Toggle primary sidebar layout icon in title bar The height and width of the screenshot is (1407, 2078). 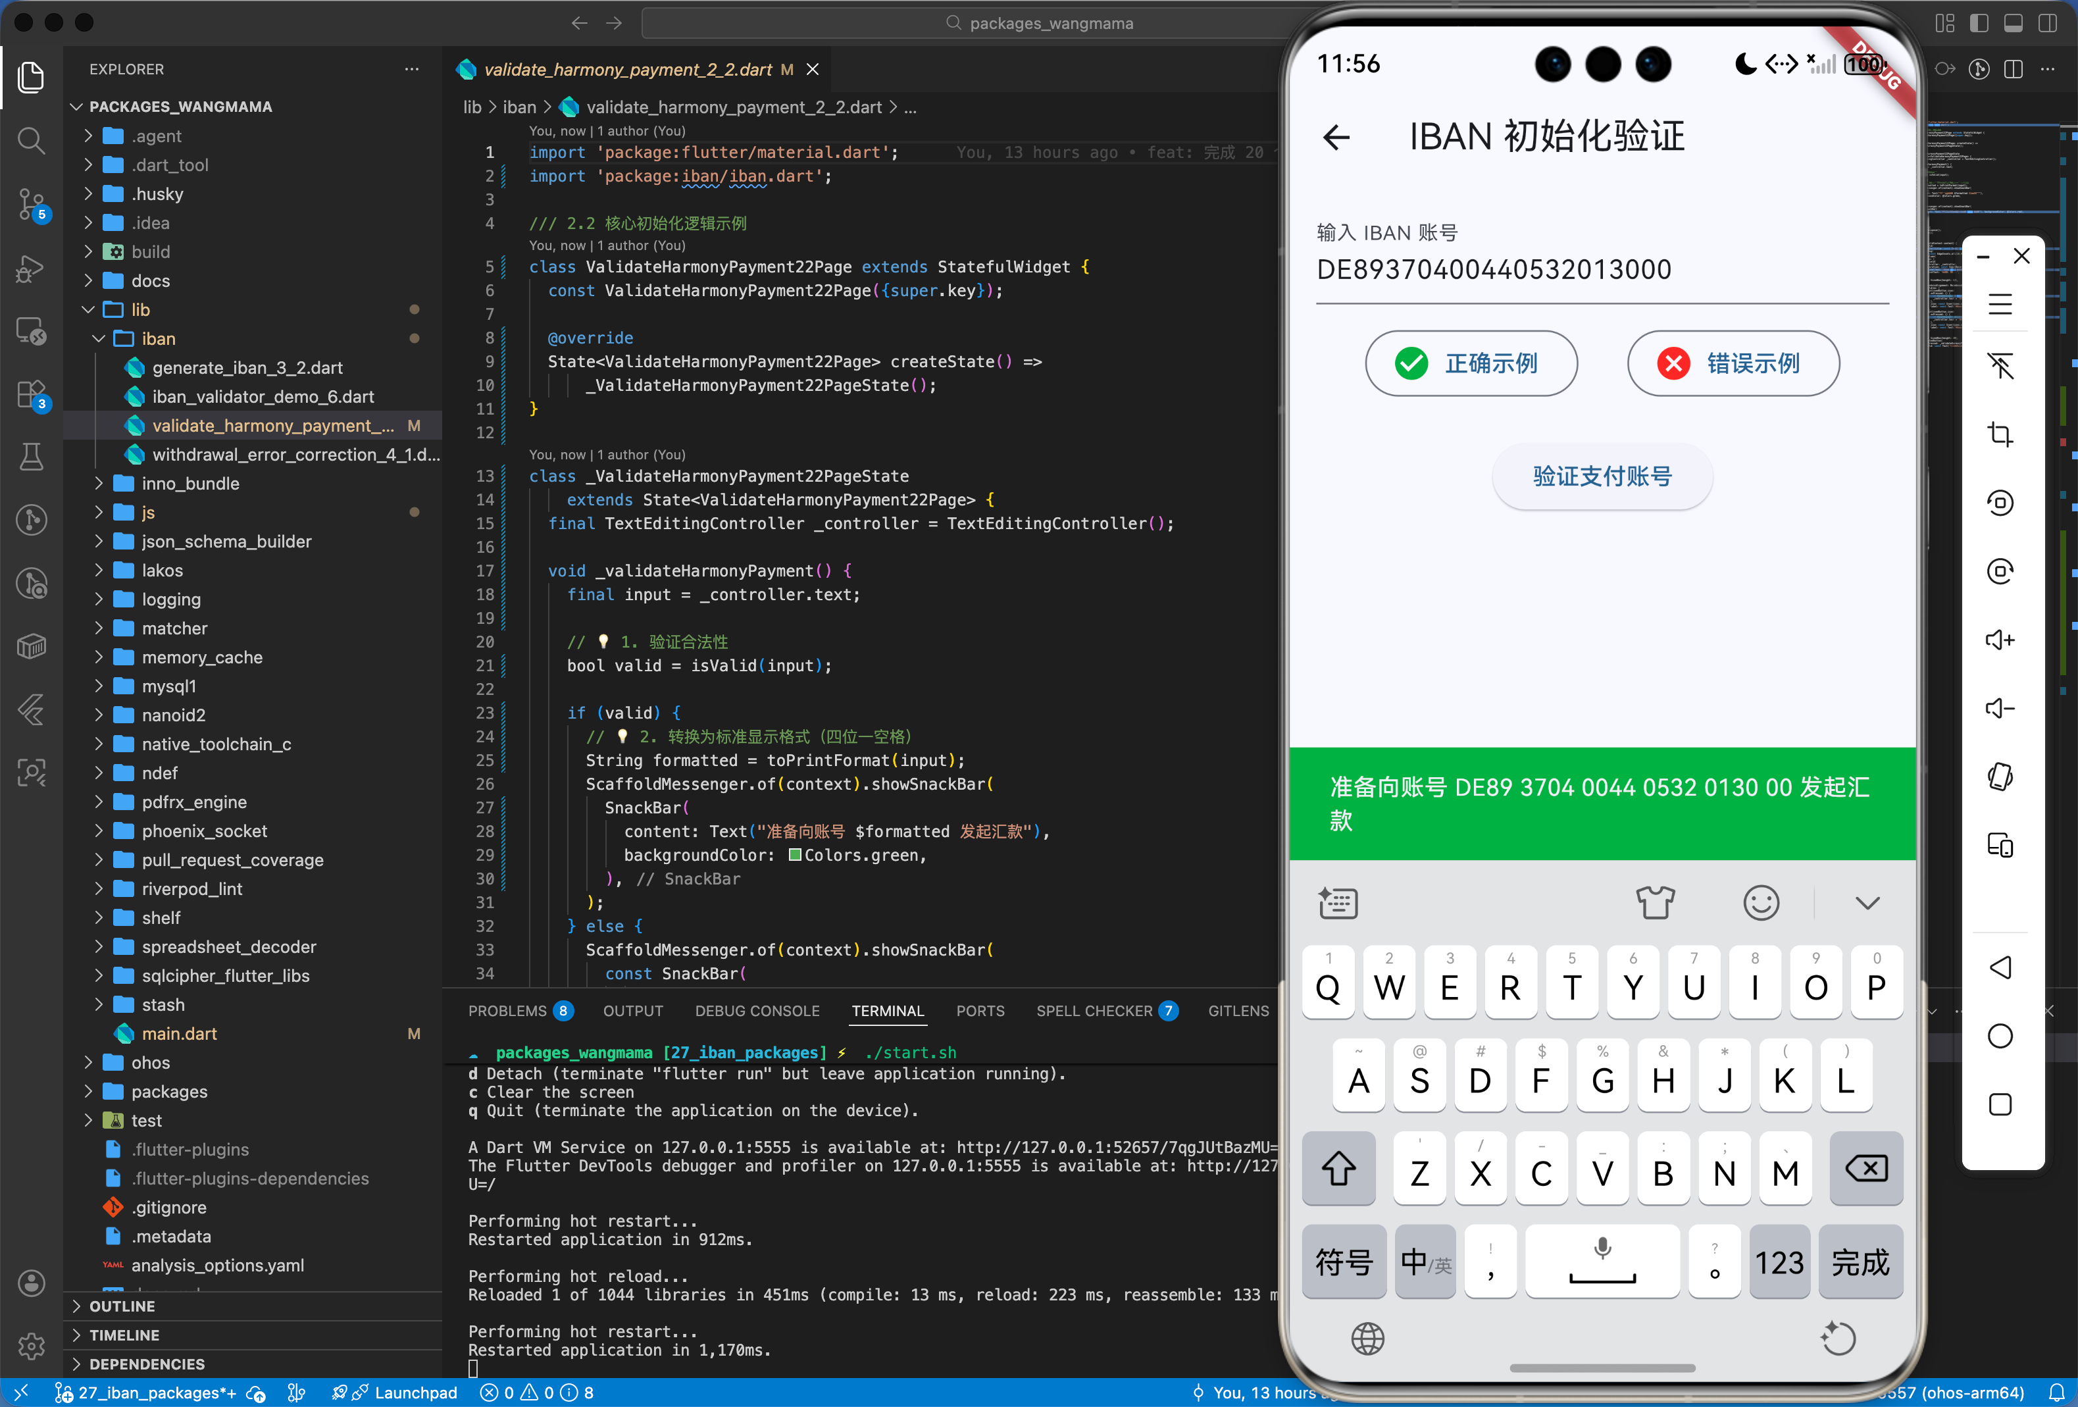tap(1979, 23)
